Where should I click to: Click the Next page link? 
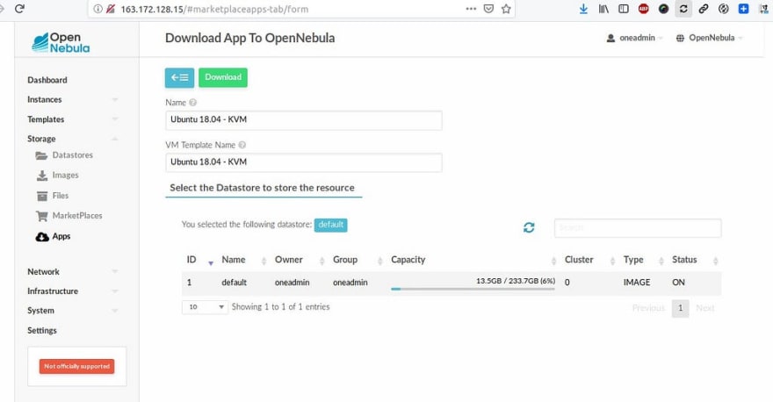(705, 308)
